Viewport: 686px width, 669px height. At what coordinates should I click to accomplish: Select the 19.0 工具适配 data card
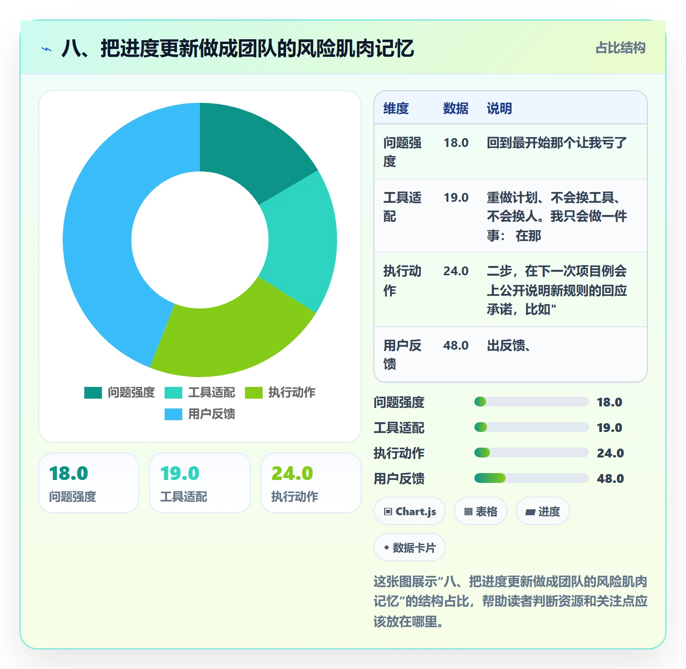[x=200, y=483]
